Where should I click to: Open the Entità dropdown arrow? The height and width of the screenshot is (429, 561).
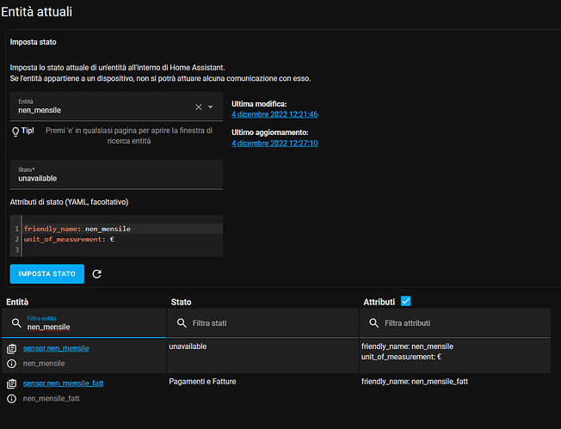pos(211,107)
